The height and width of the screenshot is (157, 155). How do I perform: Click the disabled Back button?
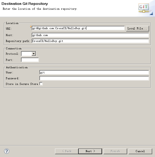pos(67,151)
